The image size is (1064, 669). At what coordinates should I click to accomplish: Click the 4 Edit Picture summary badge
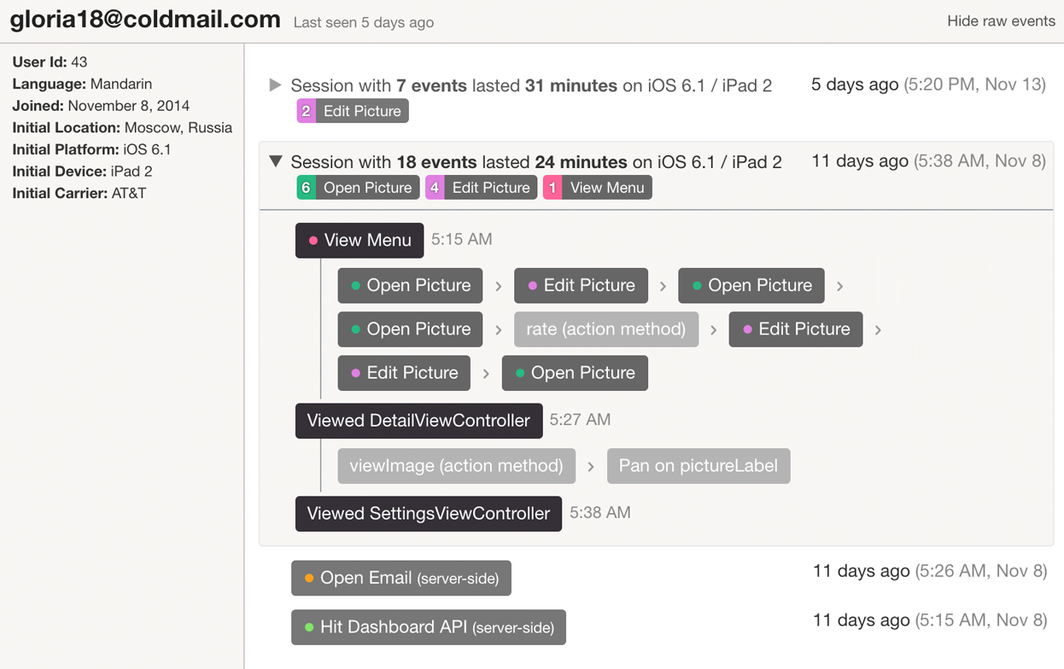point(481,188)
